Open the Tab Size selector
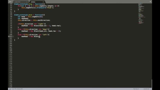The height and width of the screenshot is (90, 160). coord(136,89)
